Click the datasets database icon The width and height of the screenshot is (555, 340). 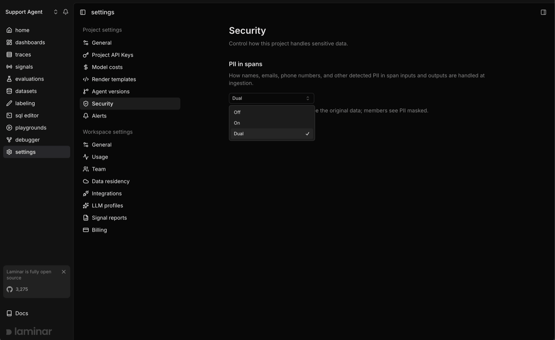9,91
